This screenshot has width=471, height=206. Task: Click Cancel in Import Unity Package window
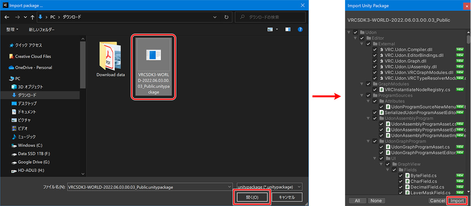click(x=437, y=201)
